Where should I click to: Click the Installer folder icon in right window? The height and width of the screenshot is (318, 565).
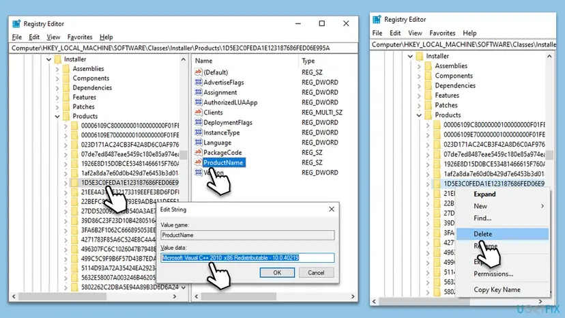(420, 56)
